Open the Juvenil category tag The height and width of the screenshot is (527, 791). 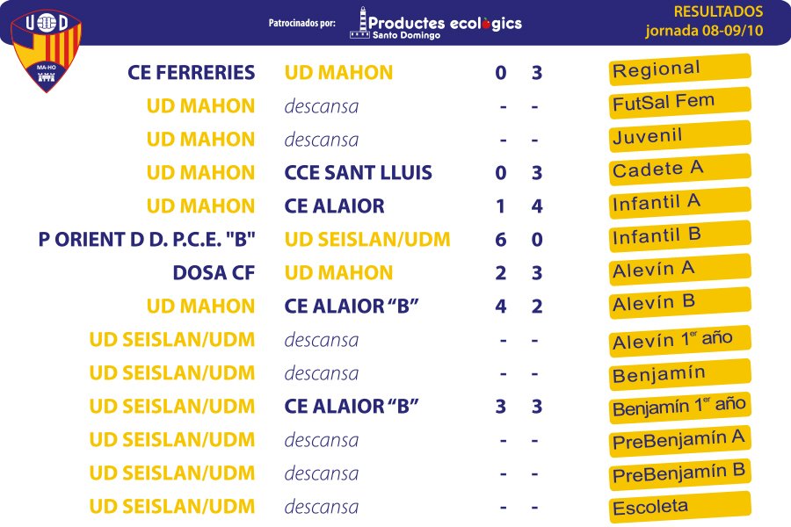[x=680, y=136]
